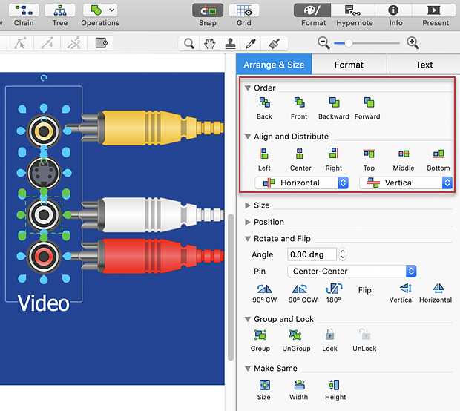460x411 pixels.
Task: Select the stamp tool
Action: click(x=230, y=44)
